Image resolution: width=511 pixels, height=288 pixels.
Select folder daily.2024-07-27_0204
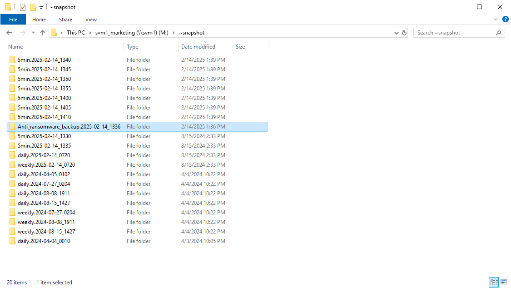[44, 184]
